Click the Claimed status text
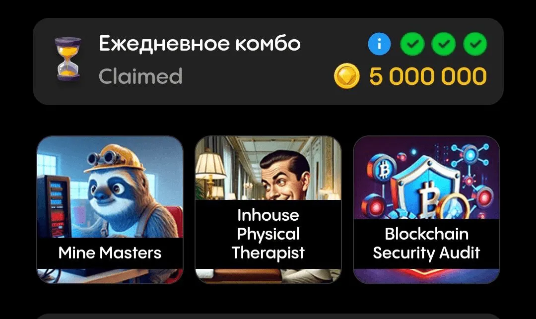 [x=140, y=76]
